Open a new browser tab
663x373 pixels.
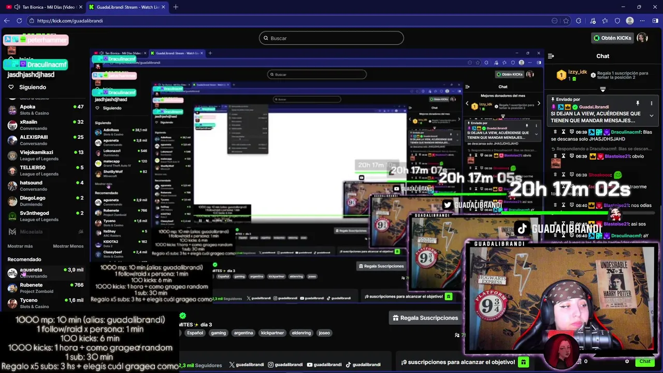pyautogui.click(x=176, y=7)
